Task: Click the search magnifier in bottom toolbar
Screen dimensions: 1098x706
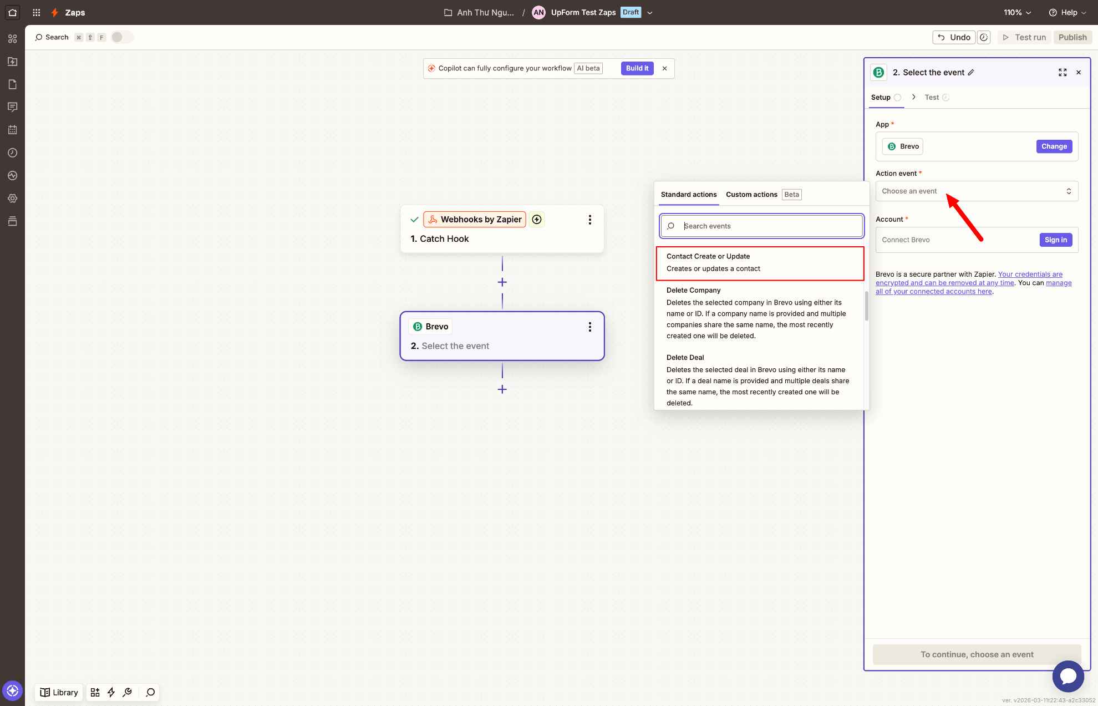Action: coord(150,692)
